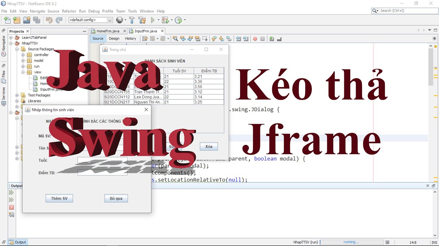Viewport: 439px width, 246px height.
Task: Click the green Run Project icon
Action: (x=153, y=20)
